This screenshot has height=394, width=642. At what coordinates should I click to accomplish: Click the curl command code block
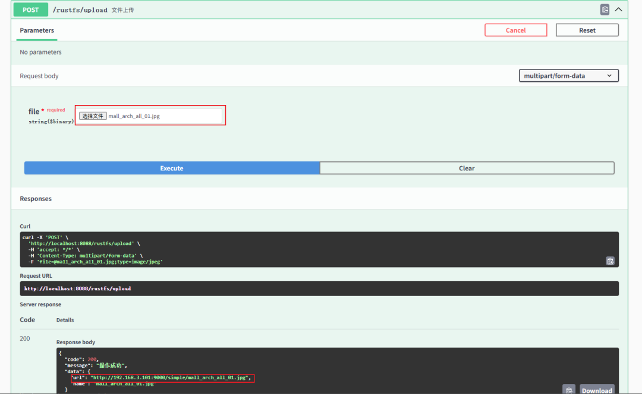click(319, 249)
